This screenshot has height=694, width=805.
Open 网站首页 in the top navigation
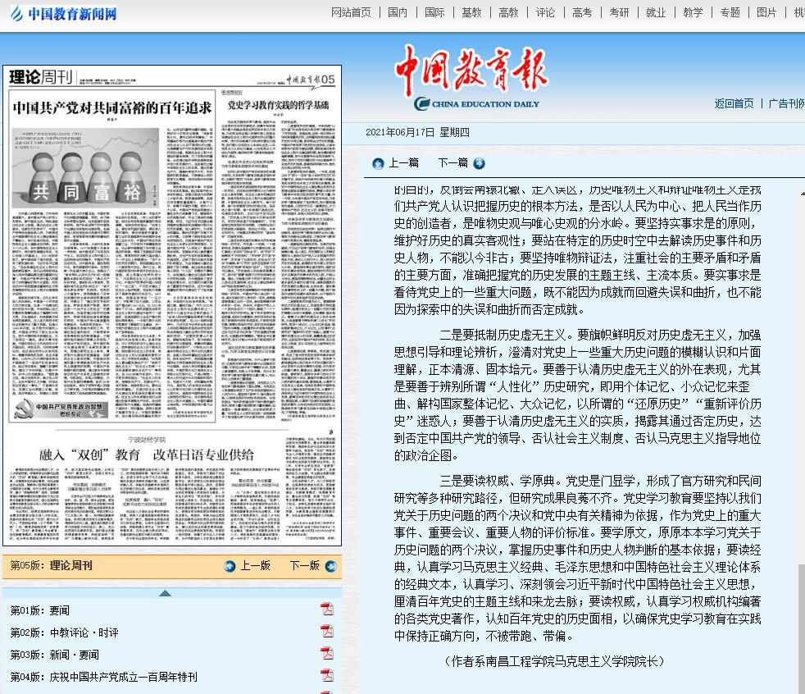[351, 12]
